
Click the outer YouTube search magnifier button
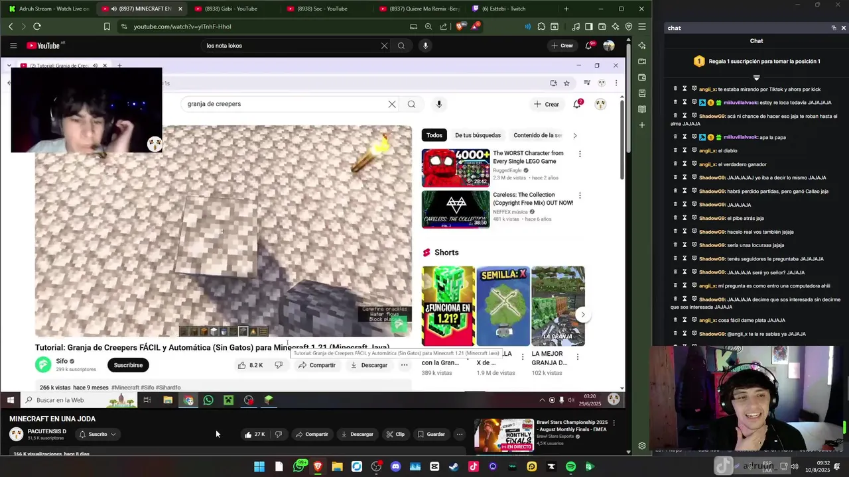(x=401, y=46)
